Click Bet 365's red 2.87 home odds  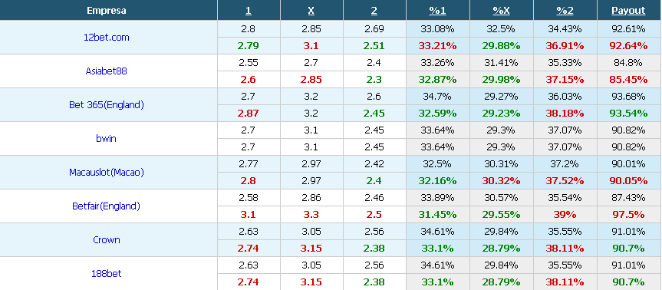(x=249, y=113)
